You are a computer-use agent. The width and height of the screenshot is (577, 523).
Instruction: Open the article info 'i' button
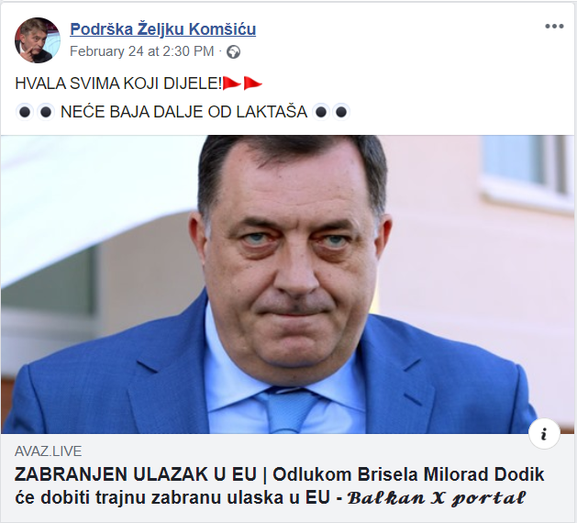point(544,434)
